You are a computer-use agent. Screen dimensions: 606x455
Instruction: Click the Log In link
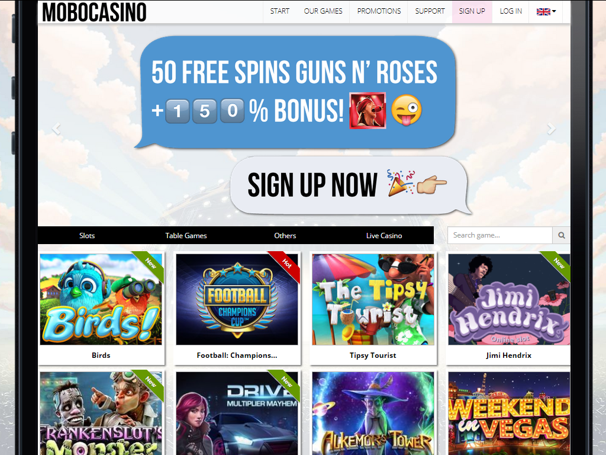pos(511,11)
